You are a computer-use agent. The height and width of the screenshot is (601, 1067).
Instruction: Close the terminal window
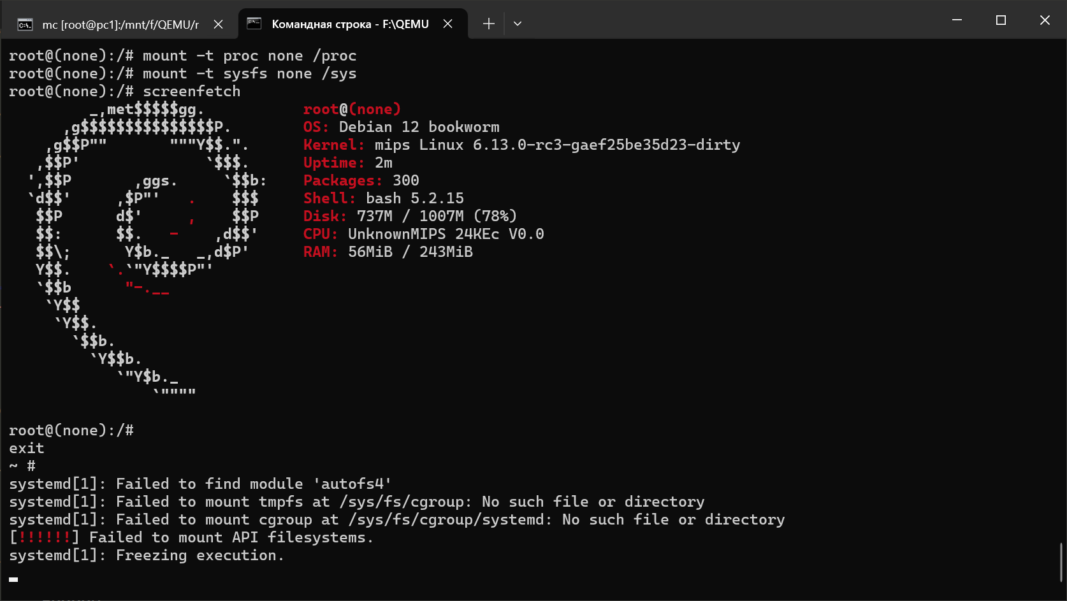pos(1045,20)
